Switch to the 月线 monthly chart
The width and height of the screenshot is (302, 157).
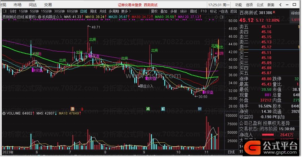pos(103,11)
